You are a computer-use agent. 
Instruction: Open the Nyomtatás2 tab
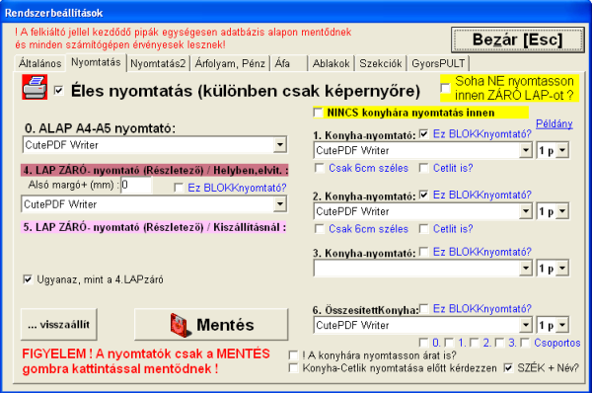coord(158,63)
